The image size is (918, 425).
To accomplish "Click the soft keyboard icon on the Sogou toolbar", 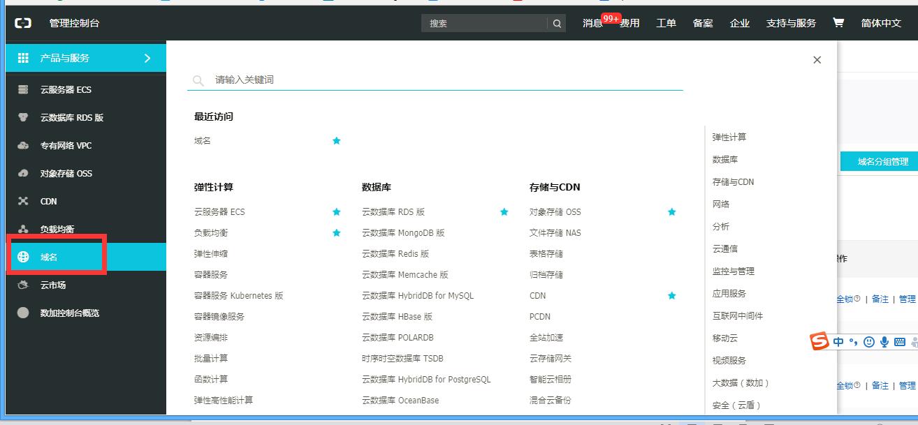I will (x=900, y=342).
